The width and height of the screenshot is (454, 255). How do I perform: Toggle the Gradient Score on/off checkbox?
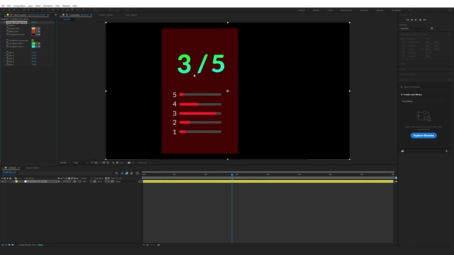[33, 40]
